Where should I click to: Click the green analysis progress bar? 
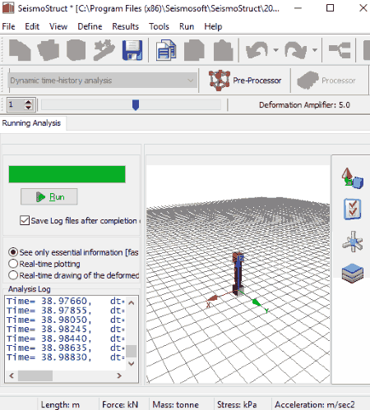coord(67,174)
